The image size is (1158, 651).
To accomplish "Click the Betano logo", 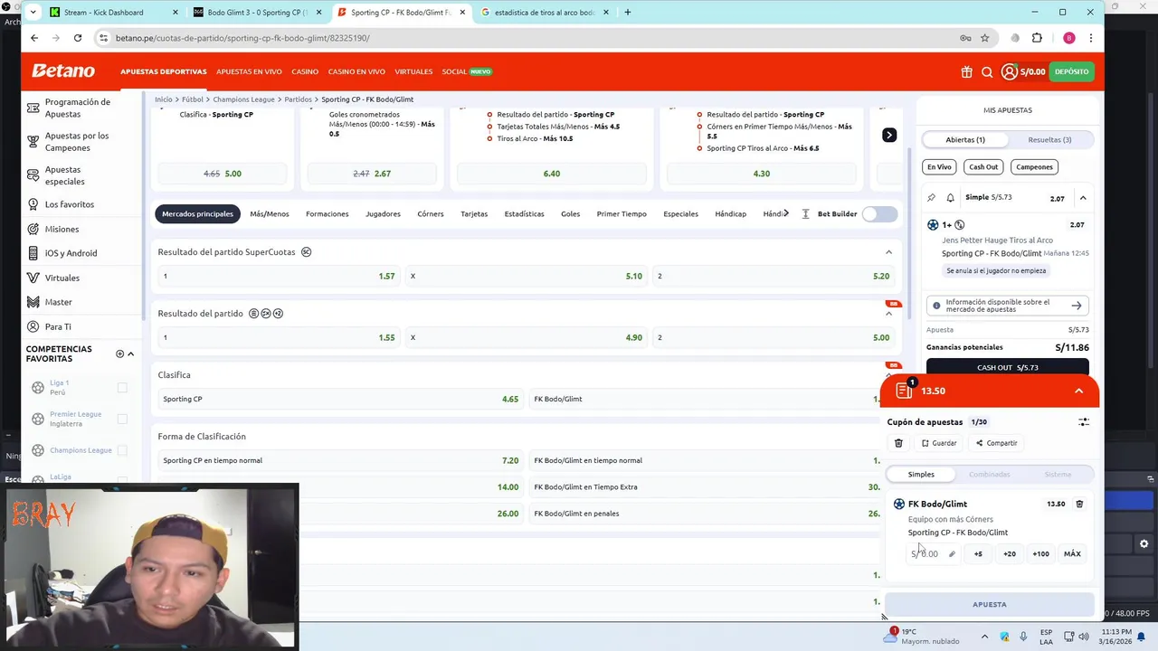I will tap(63, 71).
